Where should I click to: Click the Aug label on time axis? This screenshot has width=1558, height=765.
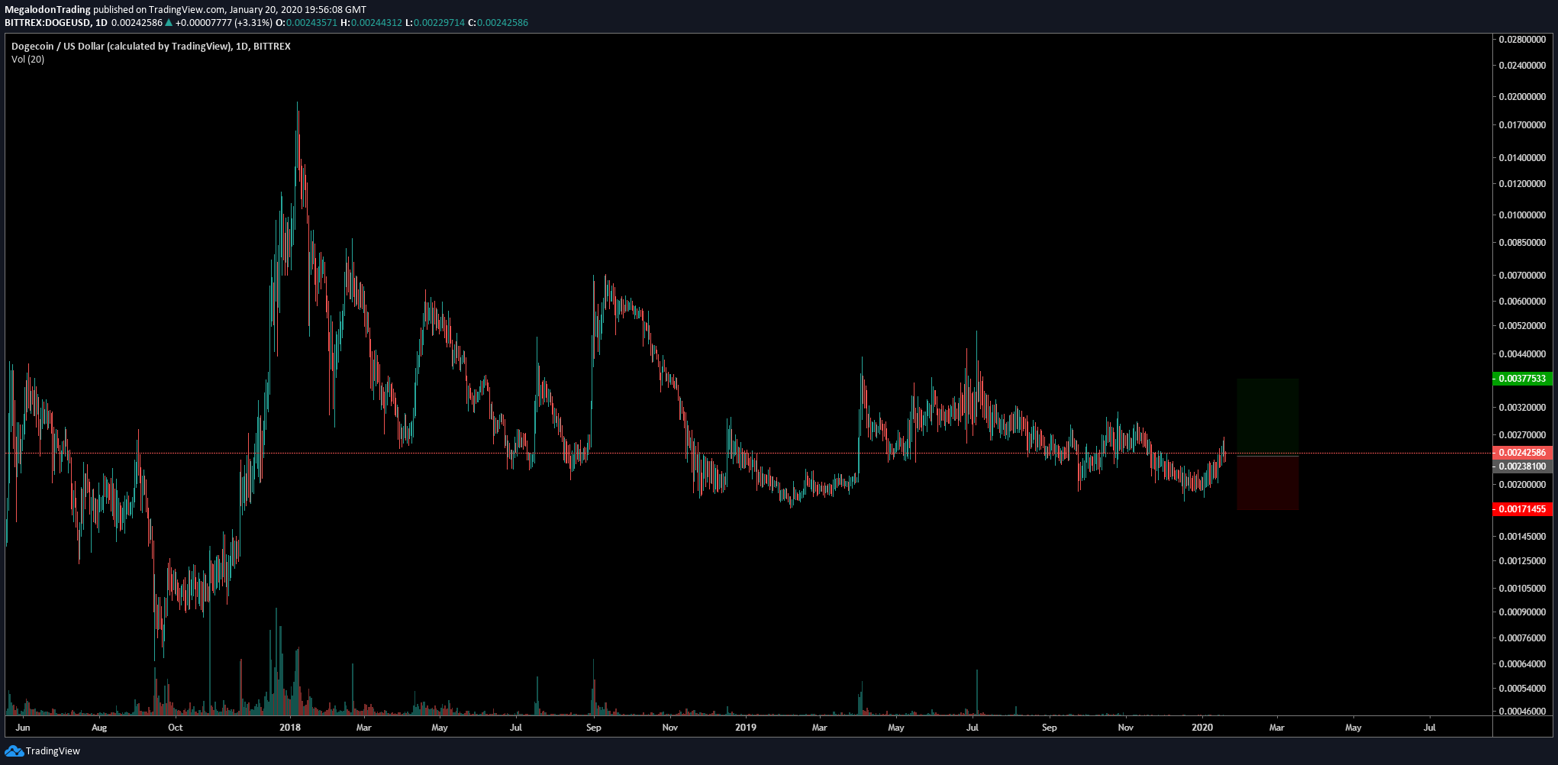point(99,728)
